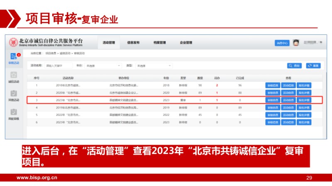Click 活动信息 button in row 6
Image resolution: width=332 pixels, height=186 pixels.
(288, 123)
